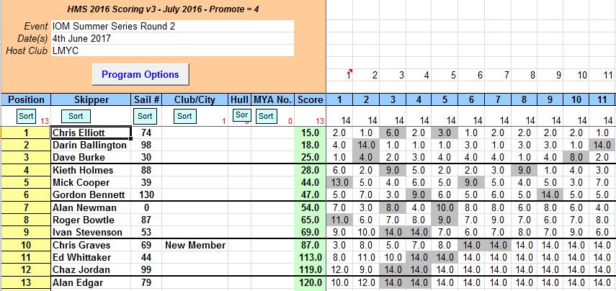The height and width of the screenshot is (291, 616).
Task: Sort by Position column
Action: pyautogui.click(x=25, y=116)
